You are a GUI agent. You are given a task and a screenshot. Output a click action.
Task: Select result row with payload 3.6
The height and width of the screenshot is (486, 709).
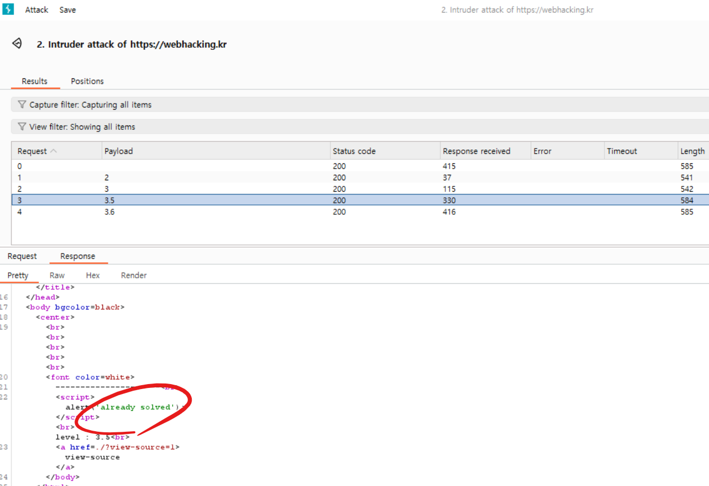click(x=360, y=212)
